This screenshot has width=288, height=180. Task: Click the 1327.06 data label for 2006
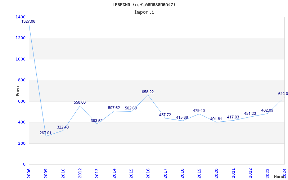tap(28, 21)
